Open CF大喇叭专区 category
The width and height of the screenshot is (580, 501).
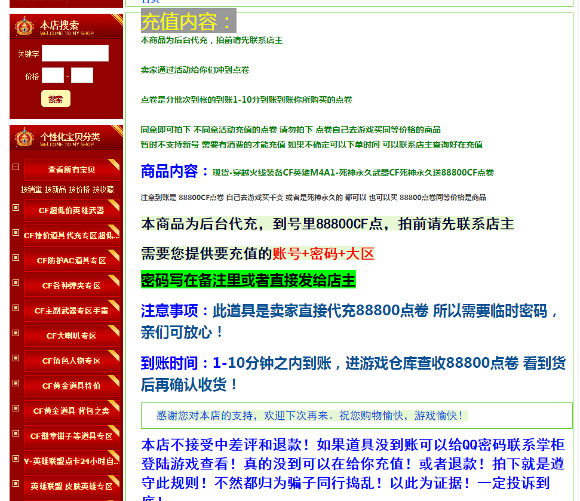[x=72, y=336]
